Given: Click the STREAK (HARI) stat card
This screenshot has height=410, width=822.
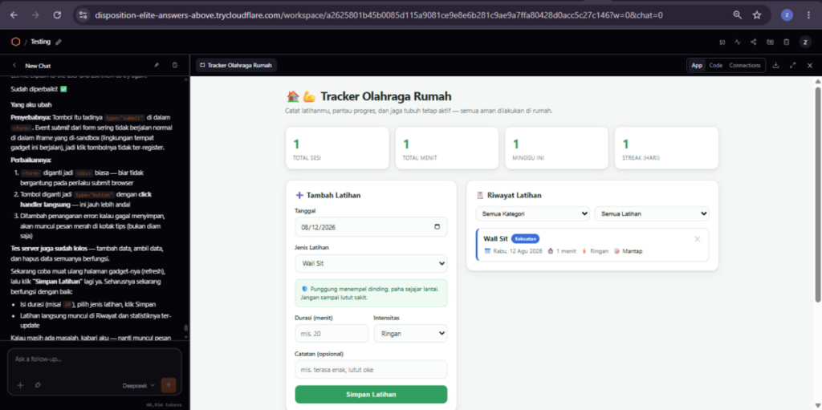Looking at the screenshot, I should pyautogui.click(x=666, y=148).
